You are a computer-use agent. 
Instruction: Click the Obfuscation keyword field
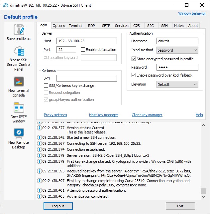coord(99,58)
